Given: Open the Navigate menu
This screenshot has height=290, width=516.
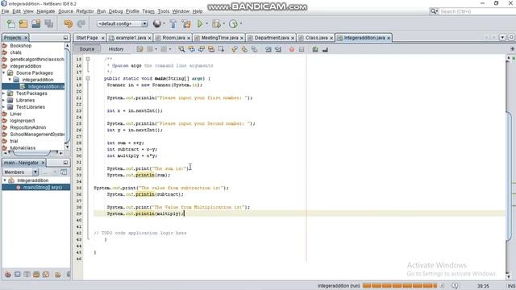Looking at the screenshot, I should click(46, 11).
